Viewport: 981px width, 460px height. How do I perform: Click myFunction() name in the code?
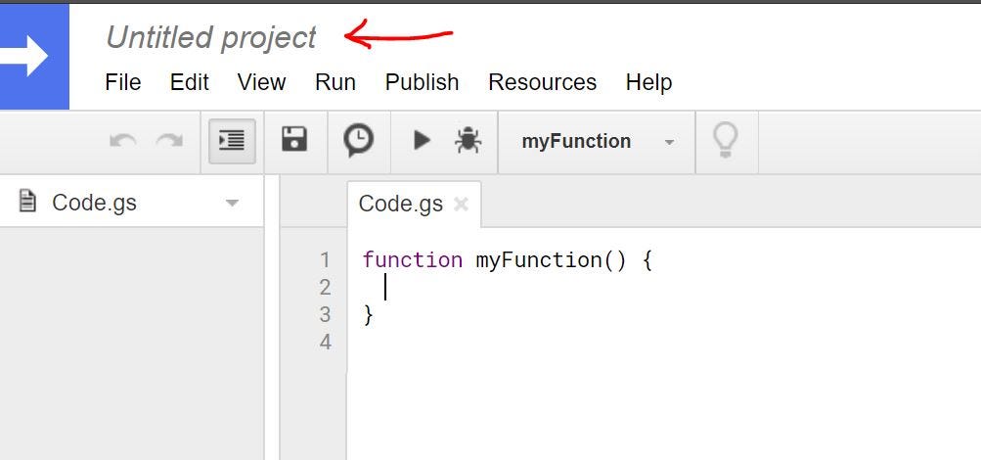(x=551, y=259)
